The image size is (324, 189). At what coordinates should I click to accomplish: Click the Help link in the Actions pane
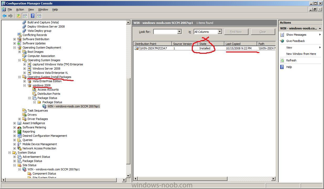(x=289, y=67)
